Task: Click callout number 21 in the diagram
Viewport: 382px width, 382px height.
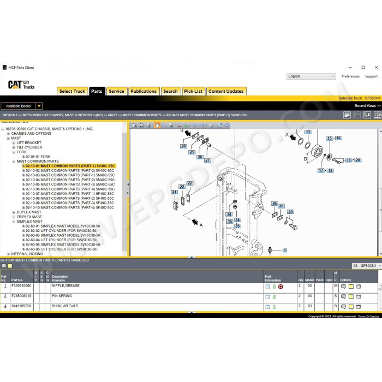Action: [x=174, y=192]
